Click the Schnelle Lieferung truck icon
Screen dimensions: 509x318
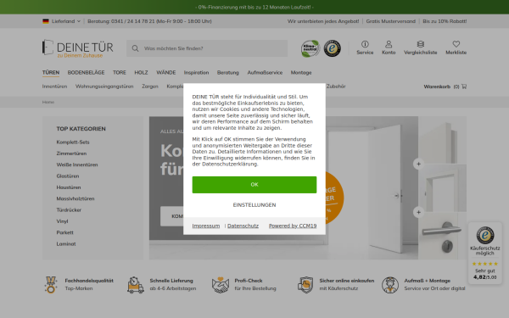point(136,285)
